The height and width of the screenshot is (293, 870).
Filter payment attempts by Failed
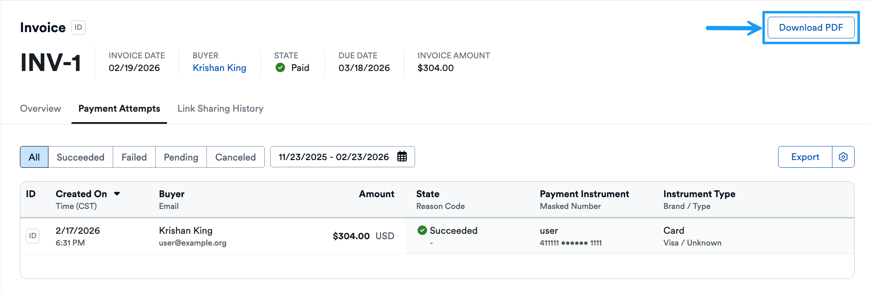point(134,157)
